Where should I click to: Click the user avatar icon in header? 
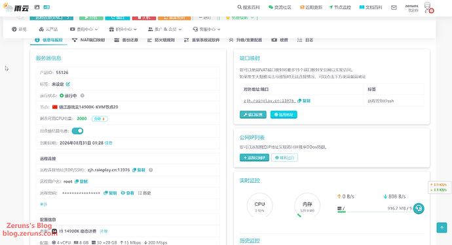pyautogui.click(x=428, y=7)
